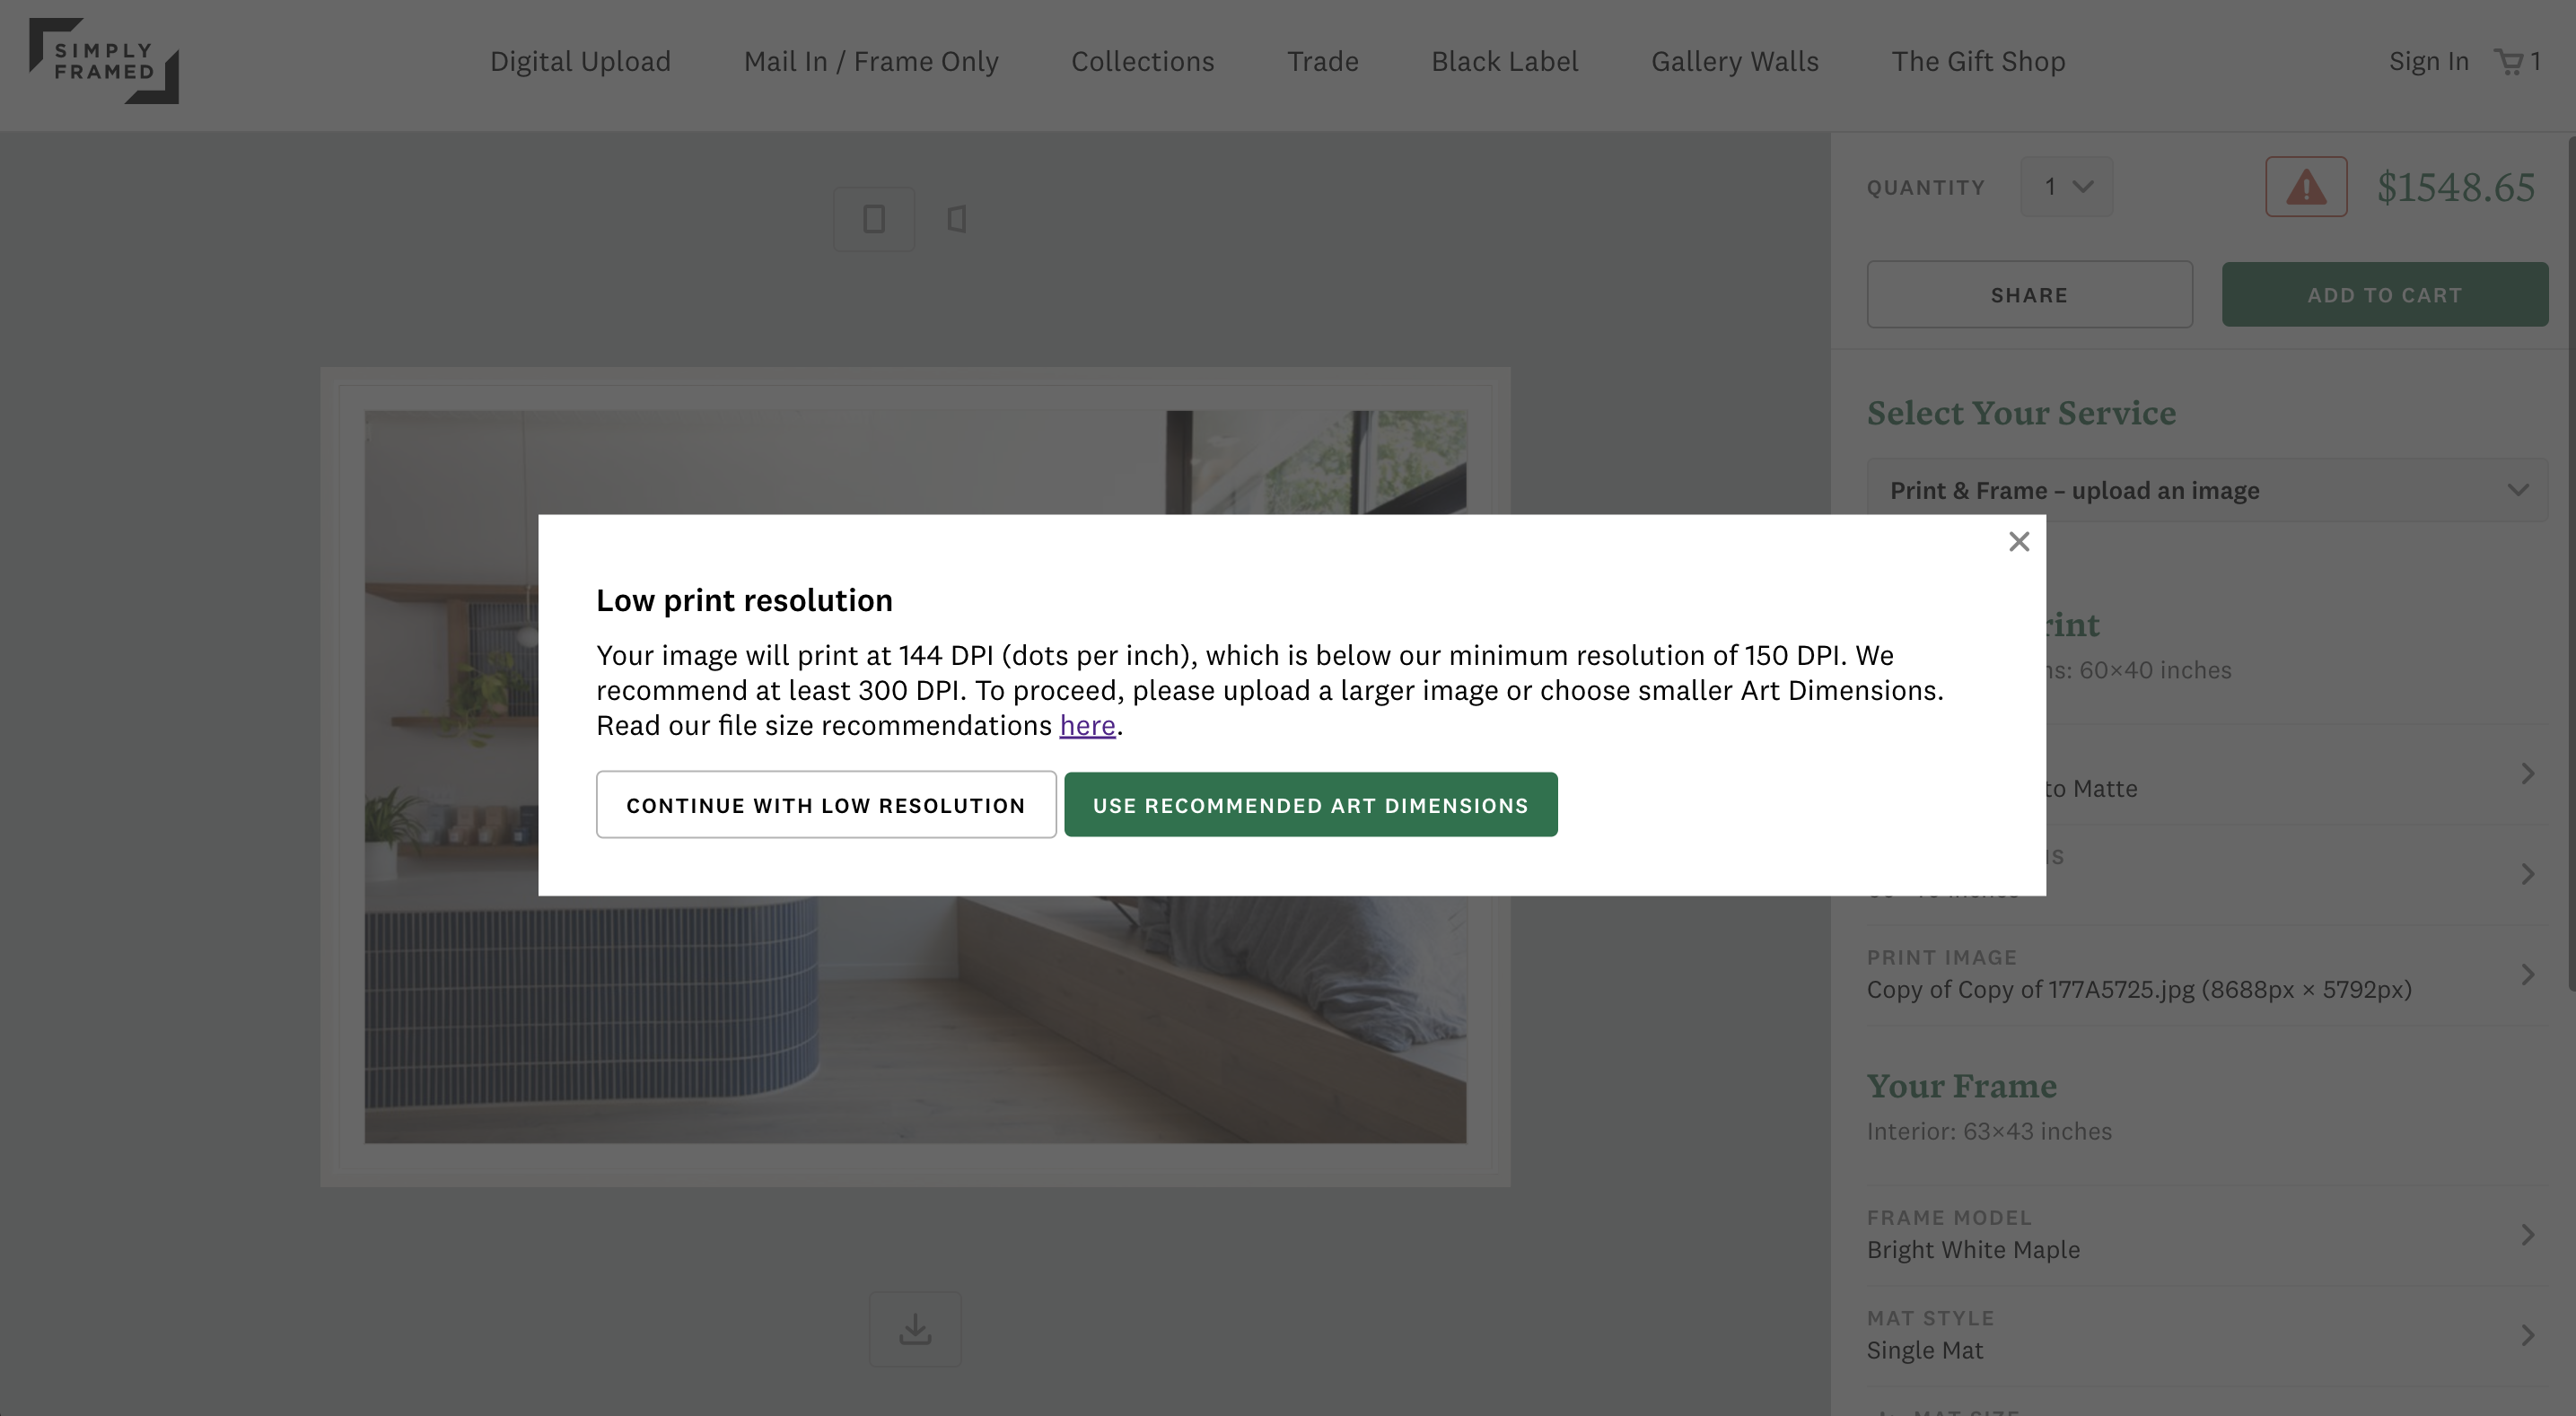Select the straight-on frame preview icon
Screen dimensions: 2576x1416
pos(874,219)
